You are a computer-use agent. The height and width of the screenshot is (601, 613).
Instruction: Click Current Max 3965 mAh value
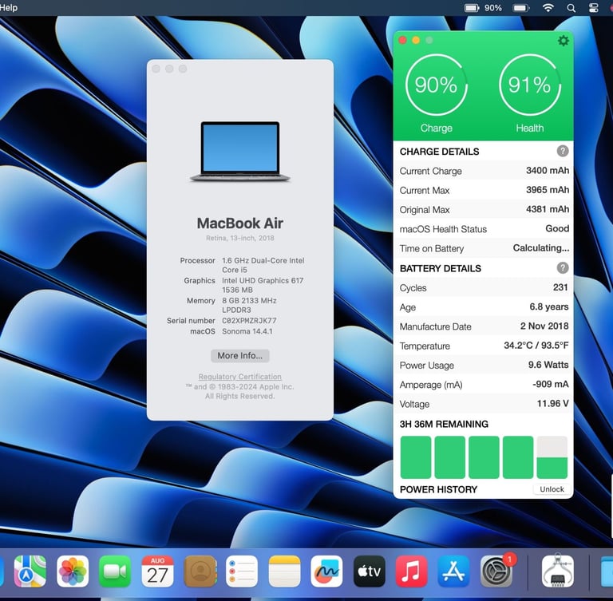(548, 190)
